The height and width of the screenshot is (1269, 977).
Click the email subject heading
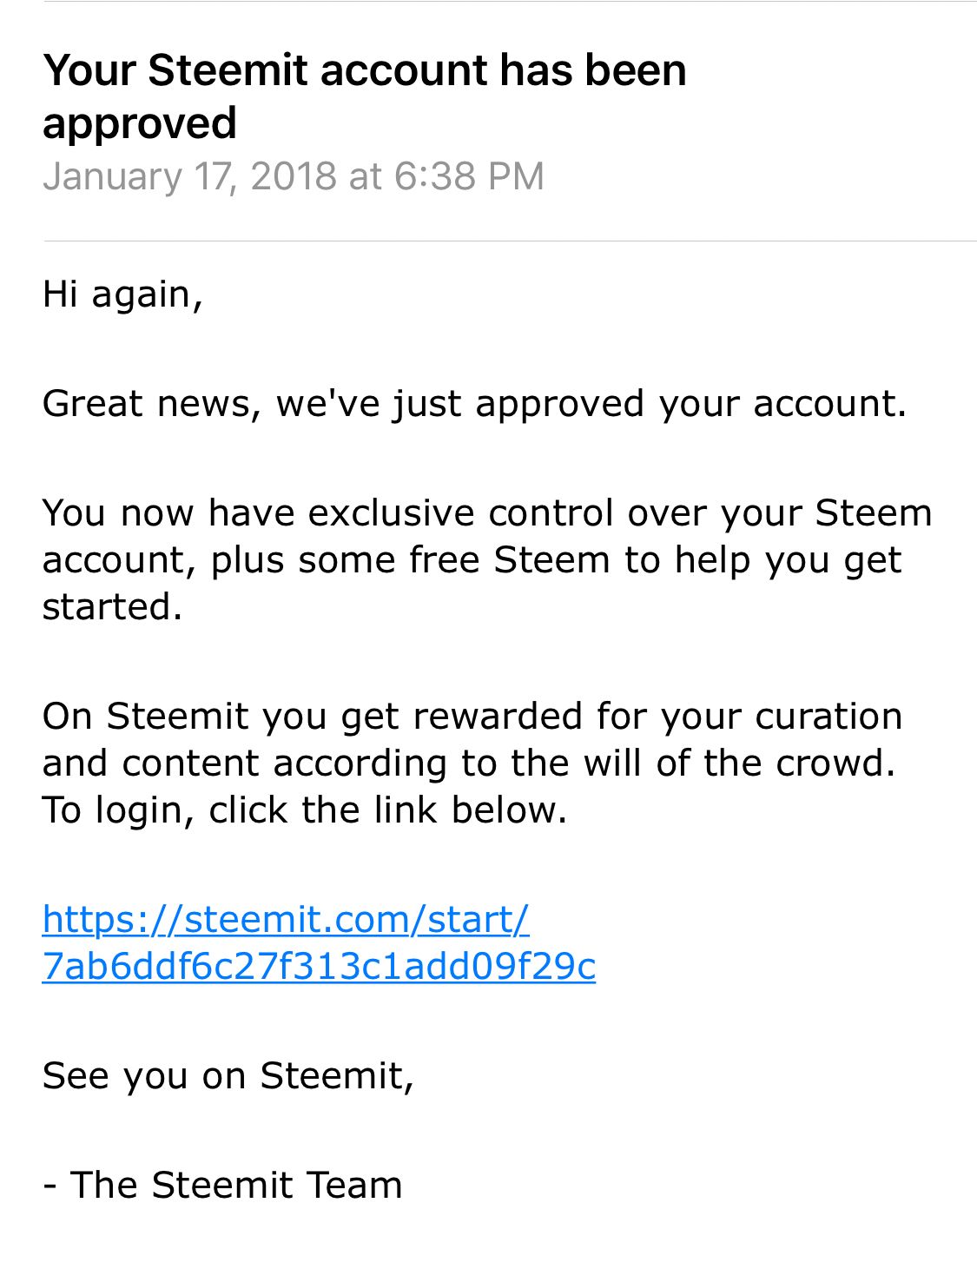click(x=364, y=70)
